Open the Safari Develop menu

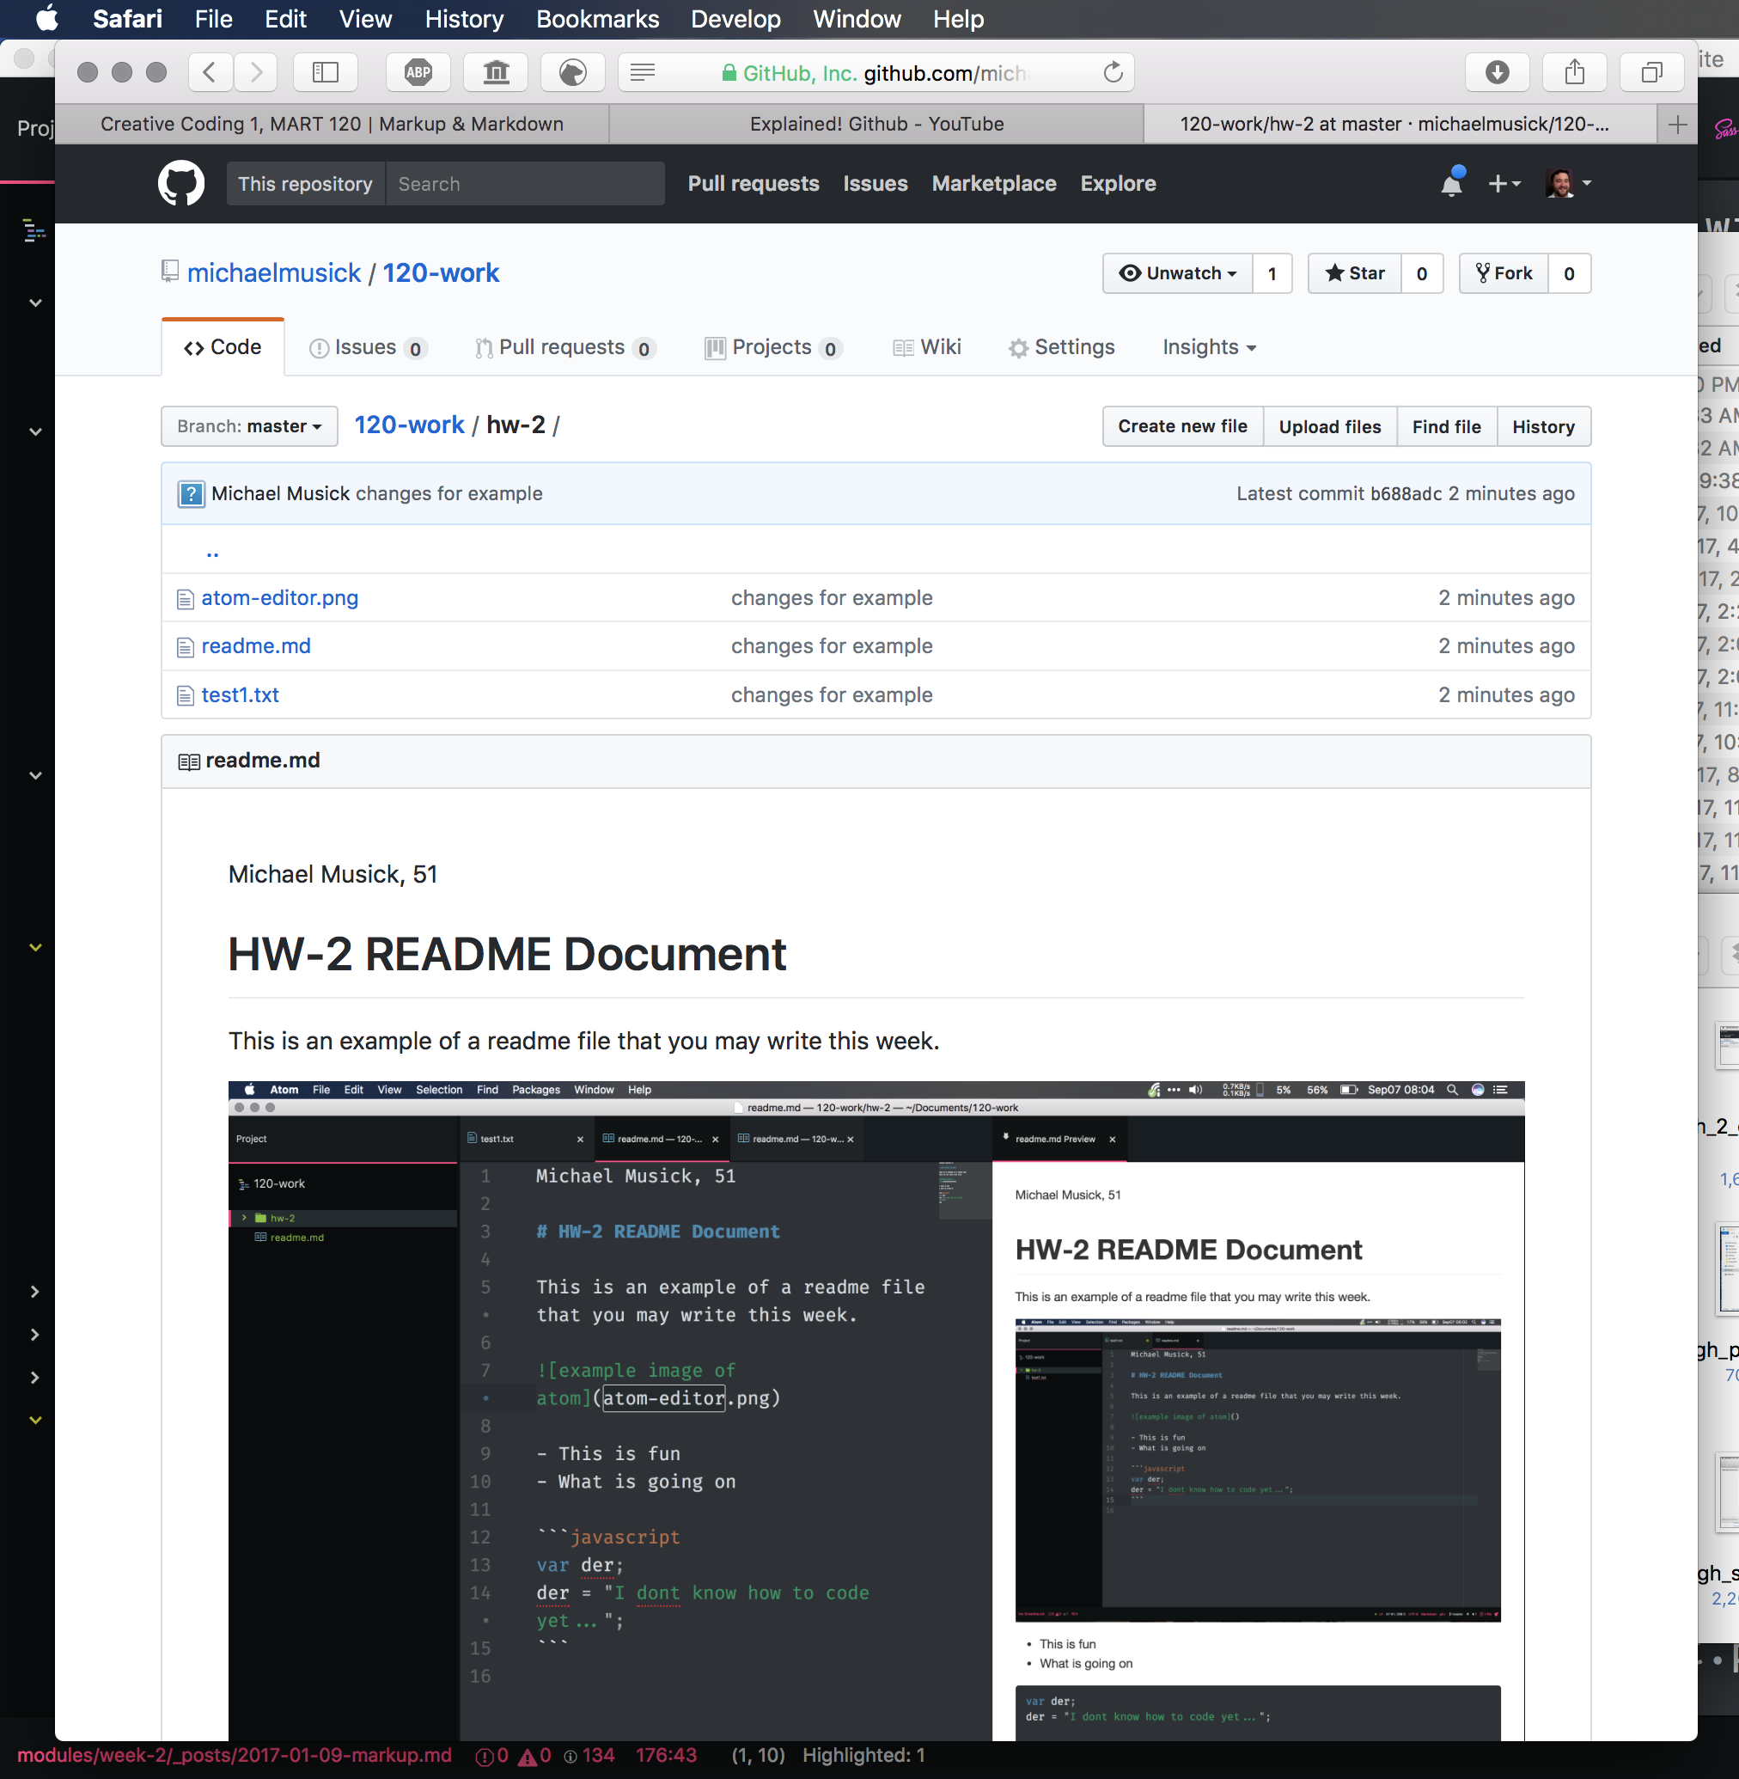click(x=735, y=18)
